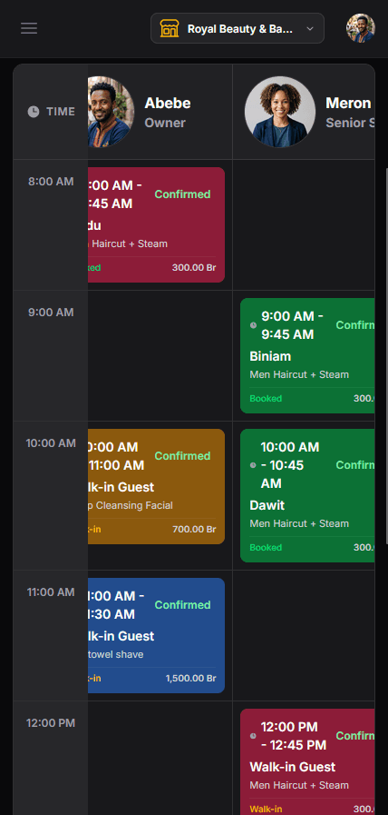Click Meron's empty 11:00 AM slot
Viewport: 388px width, 815px height.
click(x=304, y=636)
